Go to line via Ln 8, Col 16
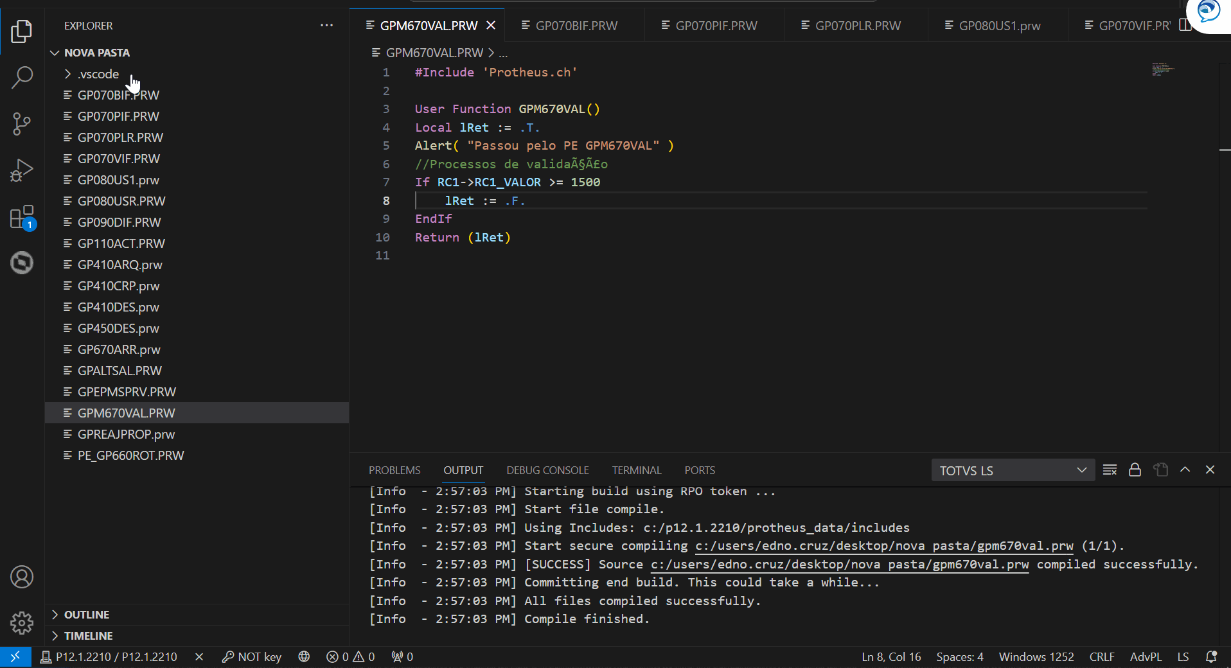Image resolution: width=1231 pixels, height=668 pixels. point(891,656)
